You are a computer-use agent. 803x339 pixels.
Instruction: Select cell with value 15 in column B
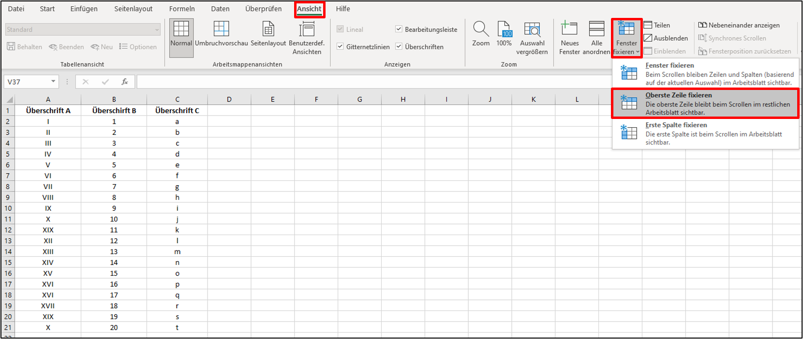click(114, 273)
